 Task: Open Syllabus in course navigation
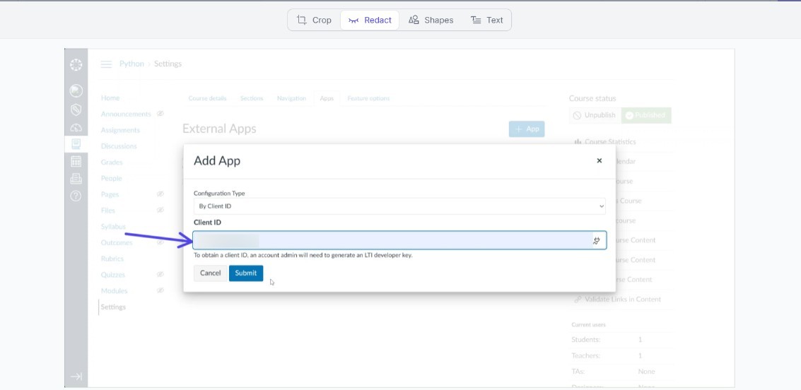[x=113, y=227]
